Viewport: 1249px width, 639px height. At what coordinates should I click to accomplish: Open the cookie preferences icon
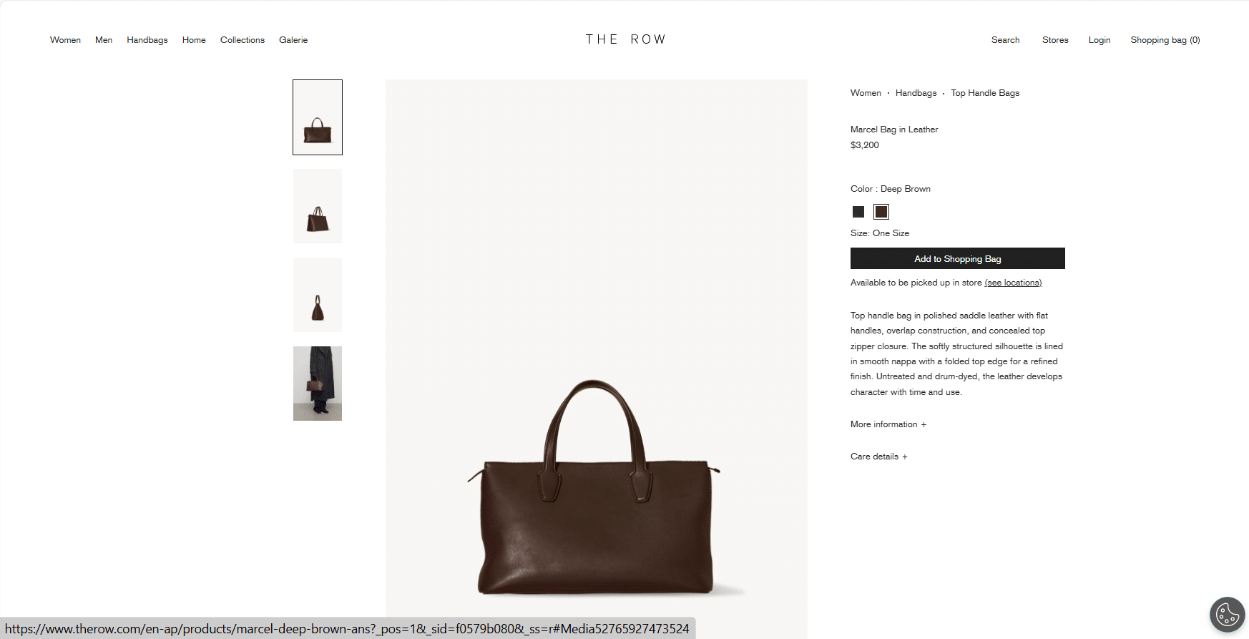tap(1228, 615)
